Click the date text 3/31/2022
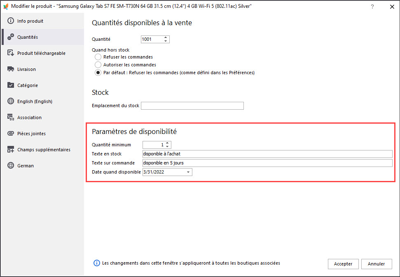The width and height of the screenshot is (400, 277). (x=154, y=172)
